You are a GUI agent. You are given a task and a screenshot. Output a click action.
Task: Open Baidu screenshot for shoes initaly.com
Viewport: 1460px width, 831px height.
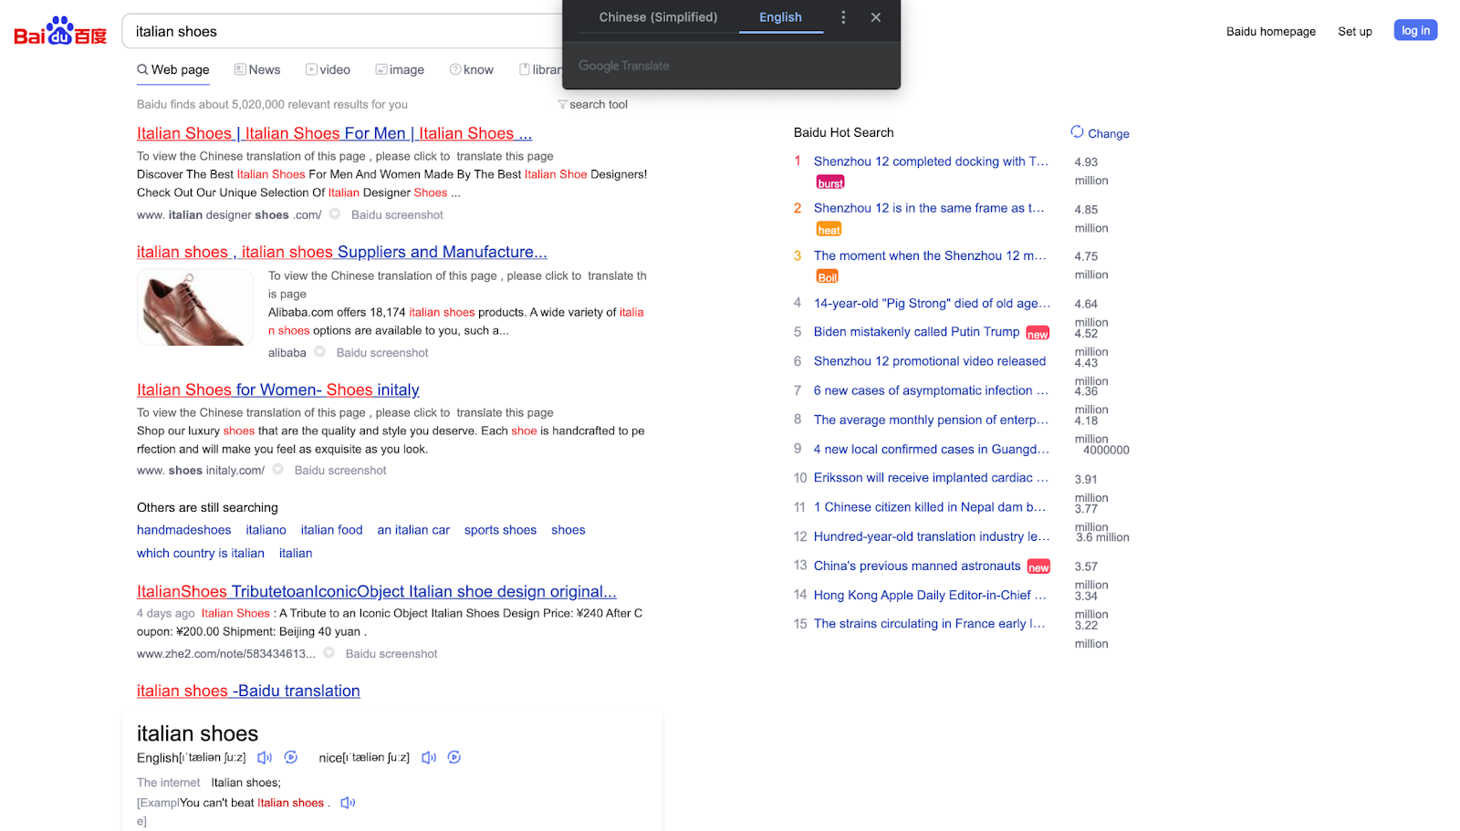click(340, 471)
